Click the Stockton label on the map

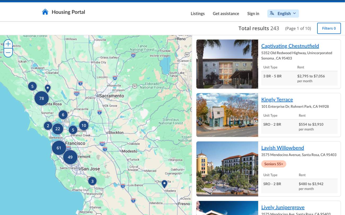(x=116, y=133)
